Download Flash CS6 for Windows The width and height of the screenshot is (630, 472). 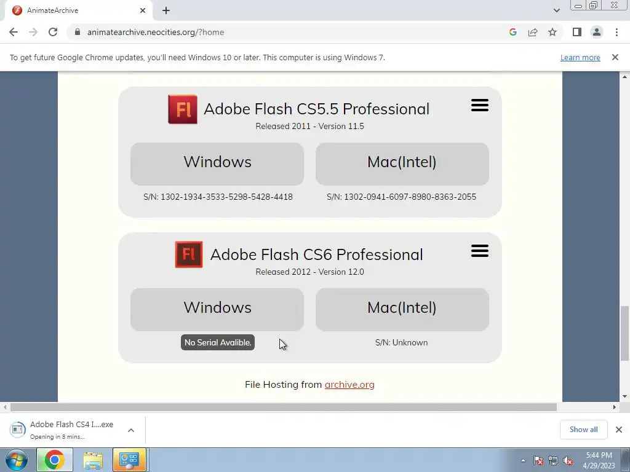pos(217,310)
